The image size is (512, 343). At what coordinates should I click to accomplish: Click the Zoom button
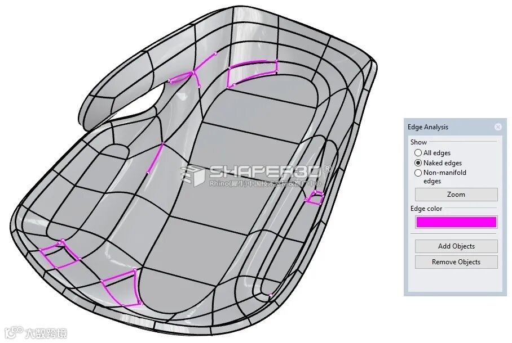456,195
